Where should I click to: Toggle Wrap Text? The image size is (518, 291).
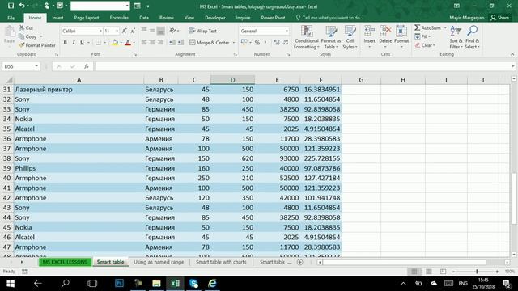click(x=203, y=31)
